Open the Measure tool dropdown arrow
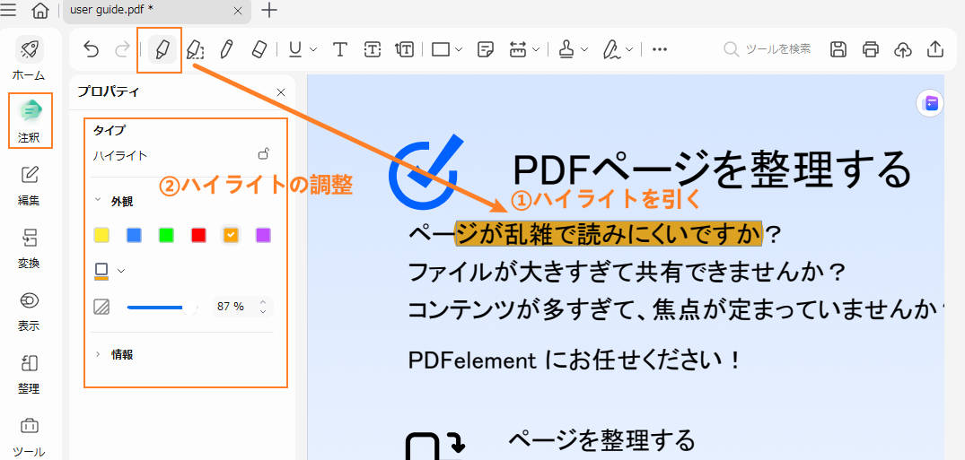Screen dimensions: 965x460 pos(536,49)
